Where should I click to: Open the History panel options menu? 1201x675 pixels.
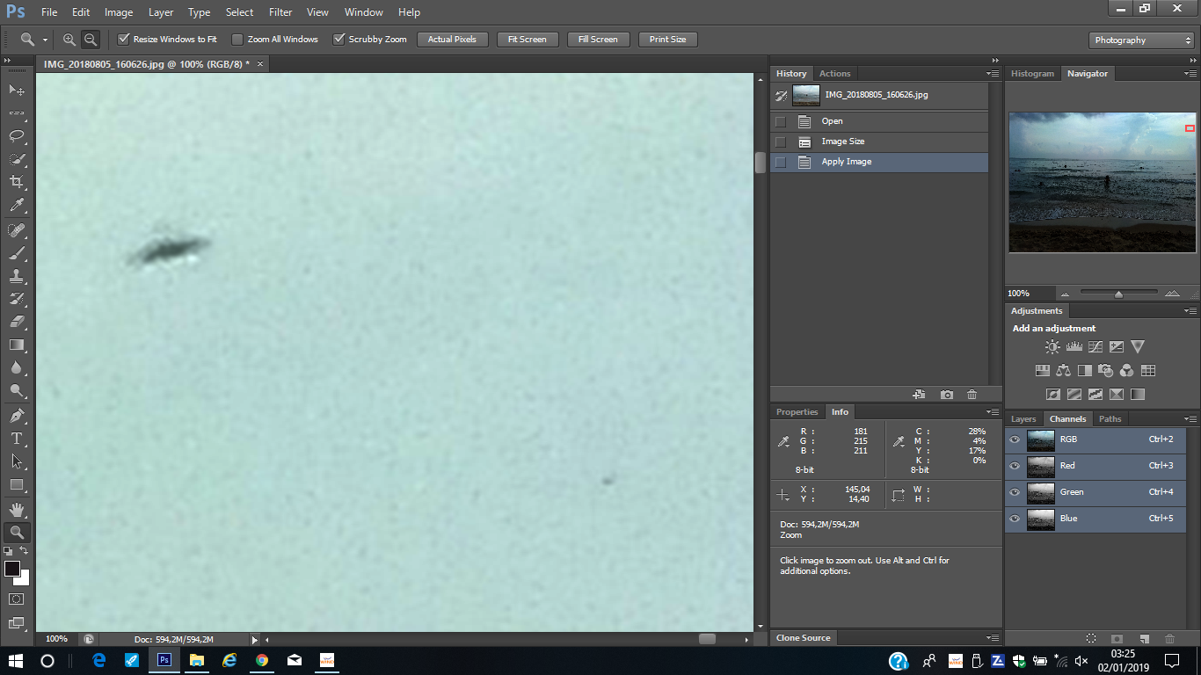click(993, 74)
